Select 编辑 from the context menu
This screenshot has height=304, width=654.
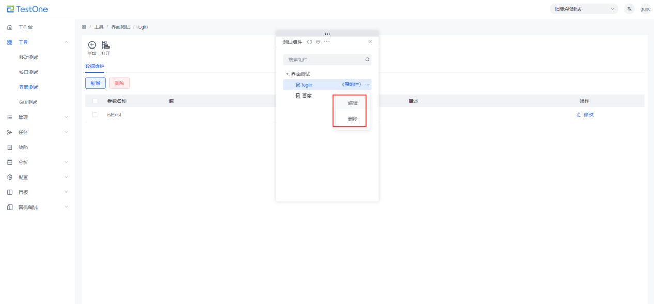coord(352,103)
